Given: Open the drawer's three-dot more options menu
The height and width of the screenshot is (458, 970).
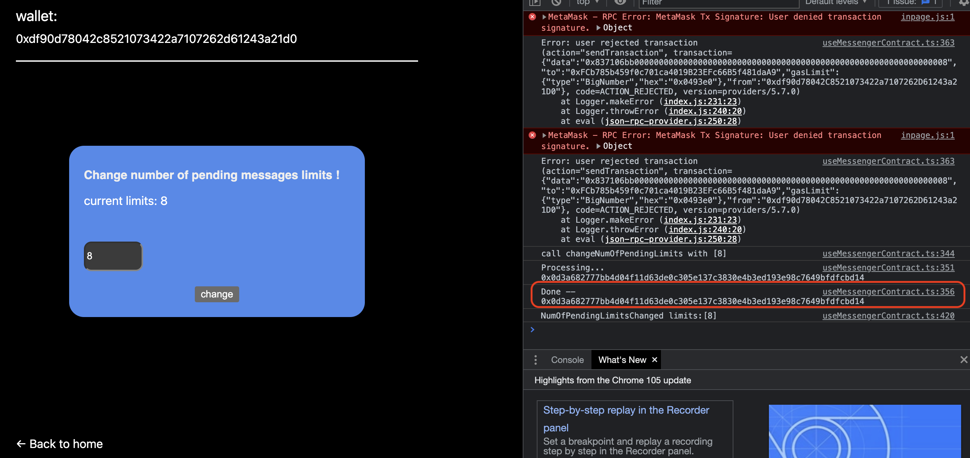Looking at the screenshot, I should click(535, 360).
